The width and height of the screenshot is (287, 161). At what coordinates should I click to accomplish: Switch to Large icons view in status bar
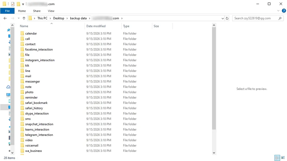click(x=283, y=158)
